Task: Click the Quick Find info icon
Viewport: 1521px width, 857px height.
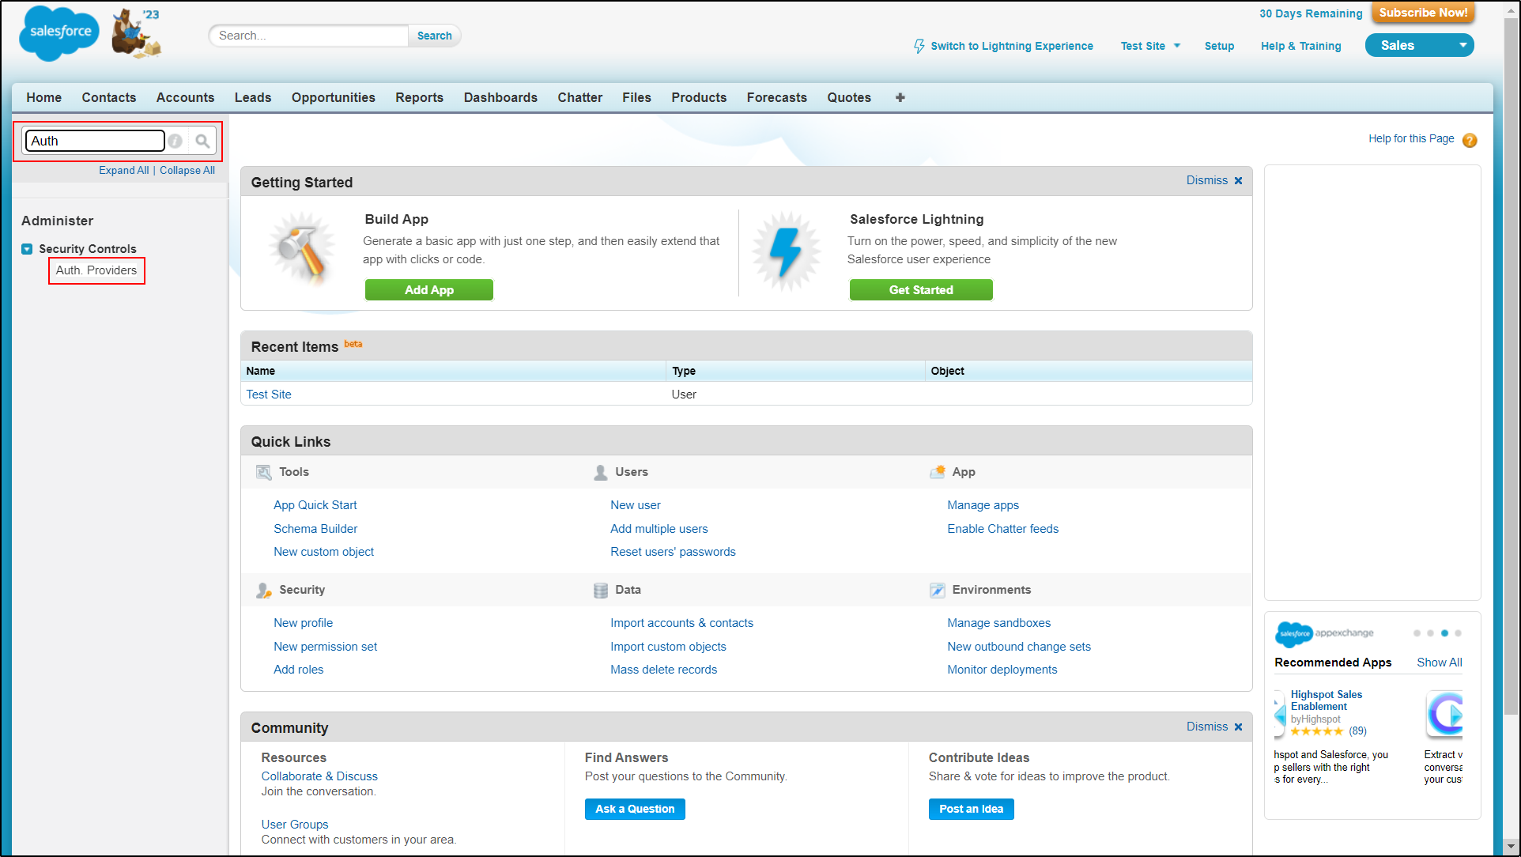Action: (x=175, y=141)
